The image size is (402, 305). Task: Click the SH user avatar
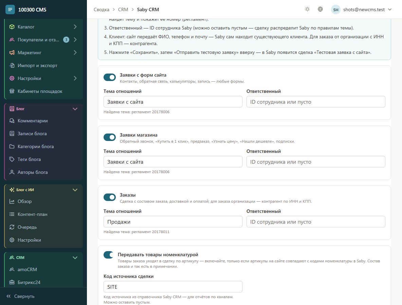pos(335,10)
